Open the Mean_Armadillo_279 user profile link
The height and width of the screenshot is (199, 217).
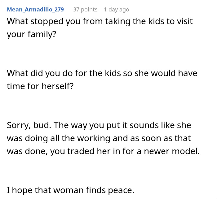pyautogui.click(x=35, y=10)
